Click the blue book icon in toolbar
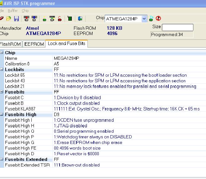The image size is (206, 179). click(x=80, y=19)
